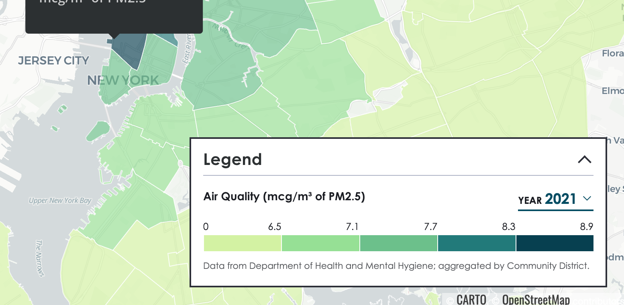The width and height of the screenshot is (624, 305).
Task: Click the lightest green 0–6.5 legend swatch
Action: 242,243
